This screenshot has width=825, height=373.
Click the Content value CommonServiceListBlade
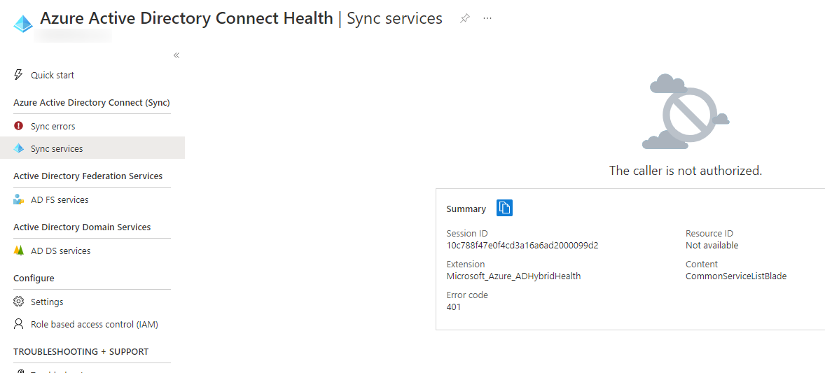point(736,276)
